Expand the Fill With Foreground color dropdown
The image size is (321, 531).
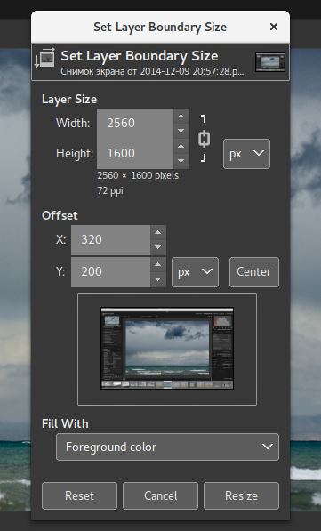[x=167, y=447]
